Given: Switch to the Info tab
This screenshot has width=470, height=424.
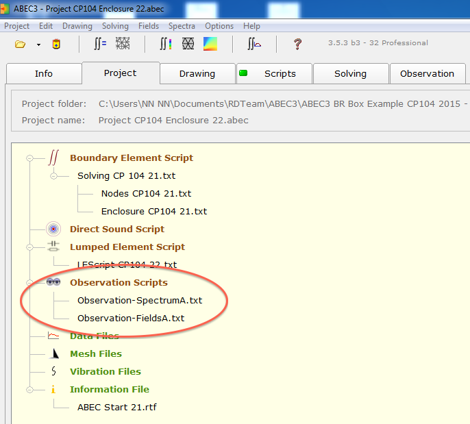Looking at the screenshot, I should [44, 73].
